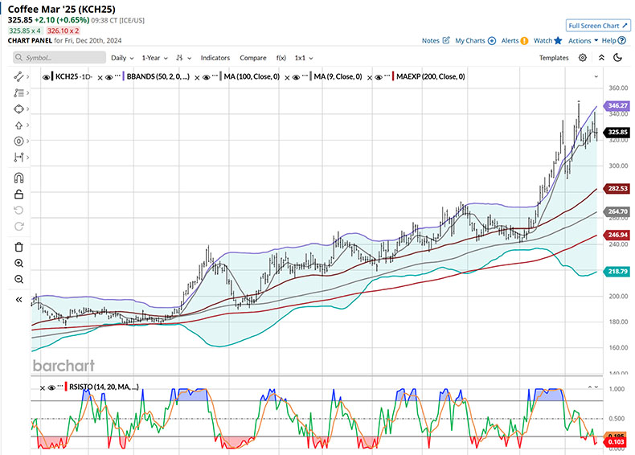Select the trend line drawing tool
Viewport: 635px width, 455px height.
18,76
